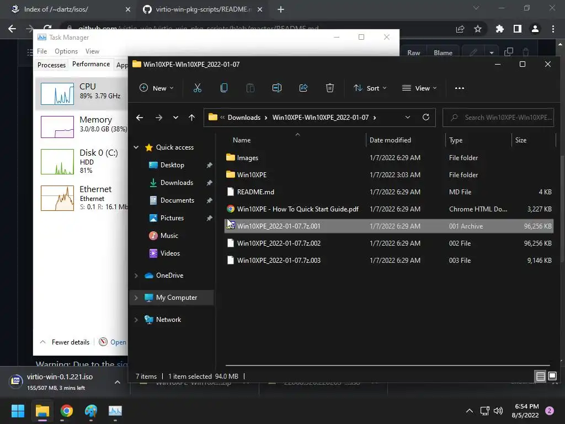Go back in File Explorer navigation
This screenshot has width=565, height=424.
tap(140, 118)
